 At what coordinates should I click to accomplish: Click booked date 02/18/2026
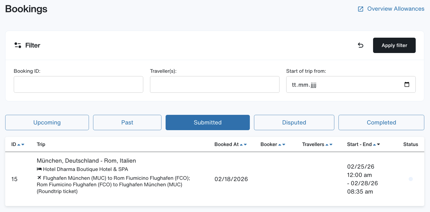(x=231, y=179)
